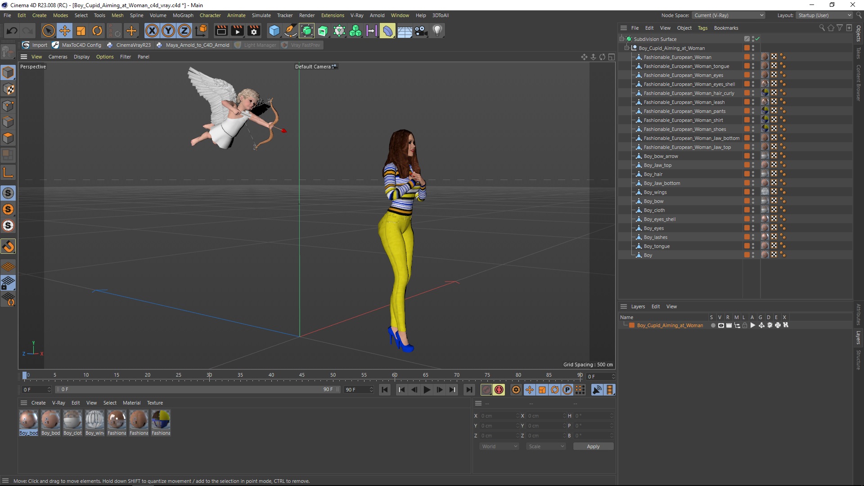
Task: Open Layers panel hamburger menu
Action: coord(624,306)
